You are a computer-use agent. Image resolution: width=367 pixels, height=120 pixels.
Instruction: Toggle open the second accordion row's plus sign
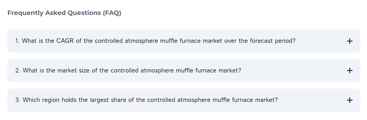(350, 71)
